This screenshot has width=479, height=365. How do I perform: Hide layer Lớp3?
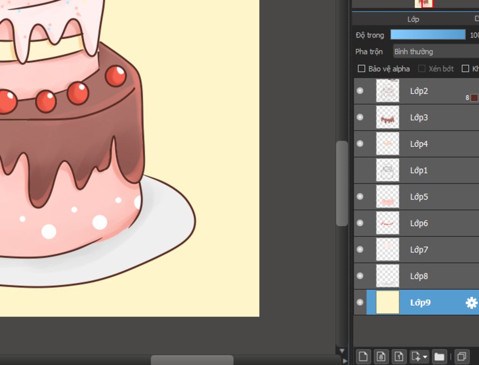(360, 117)
